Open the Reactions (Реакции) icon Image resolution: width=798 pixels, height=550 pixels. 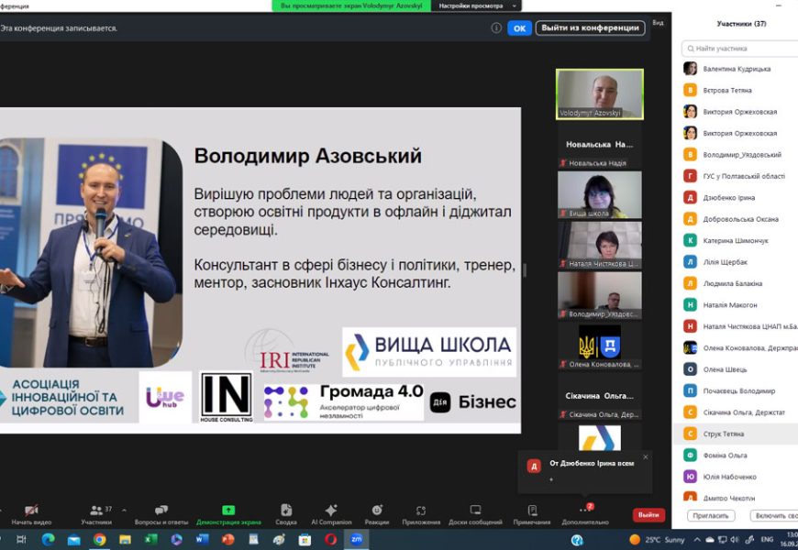tap(376, 511)
